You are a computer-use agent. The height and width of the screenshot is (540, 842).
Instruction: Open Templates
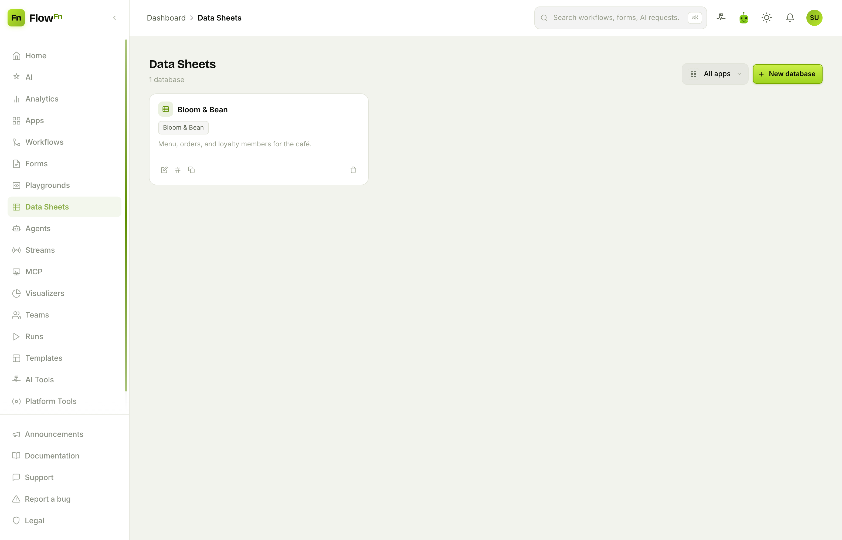(64, 358)
